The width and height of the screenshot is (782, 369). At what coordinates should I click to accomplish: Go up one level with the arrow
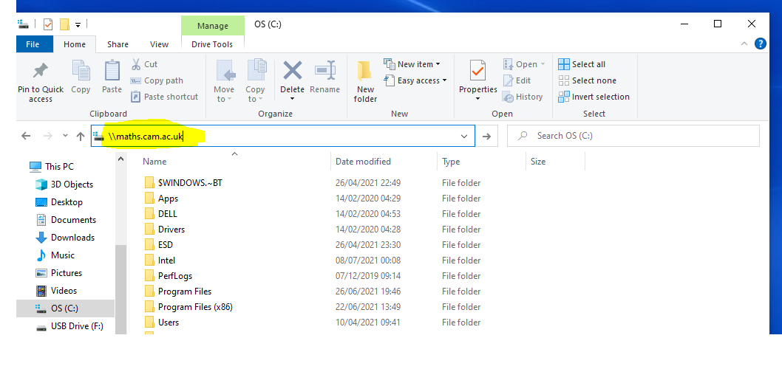pos(81,136)
